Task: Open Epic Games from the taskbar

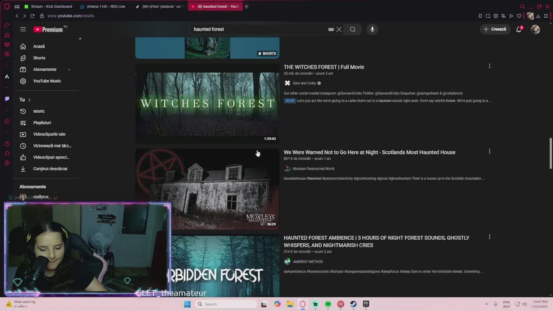Action: (x=366, y=304)
